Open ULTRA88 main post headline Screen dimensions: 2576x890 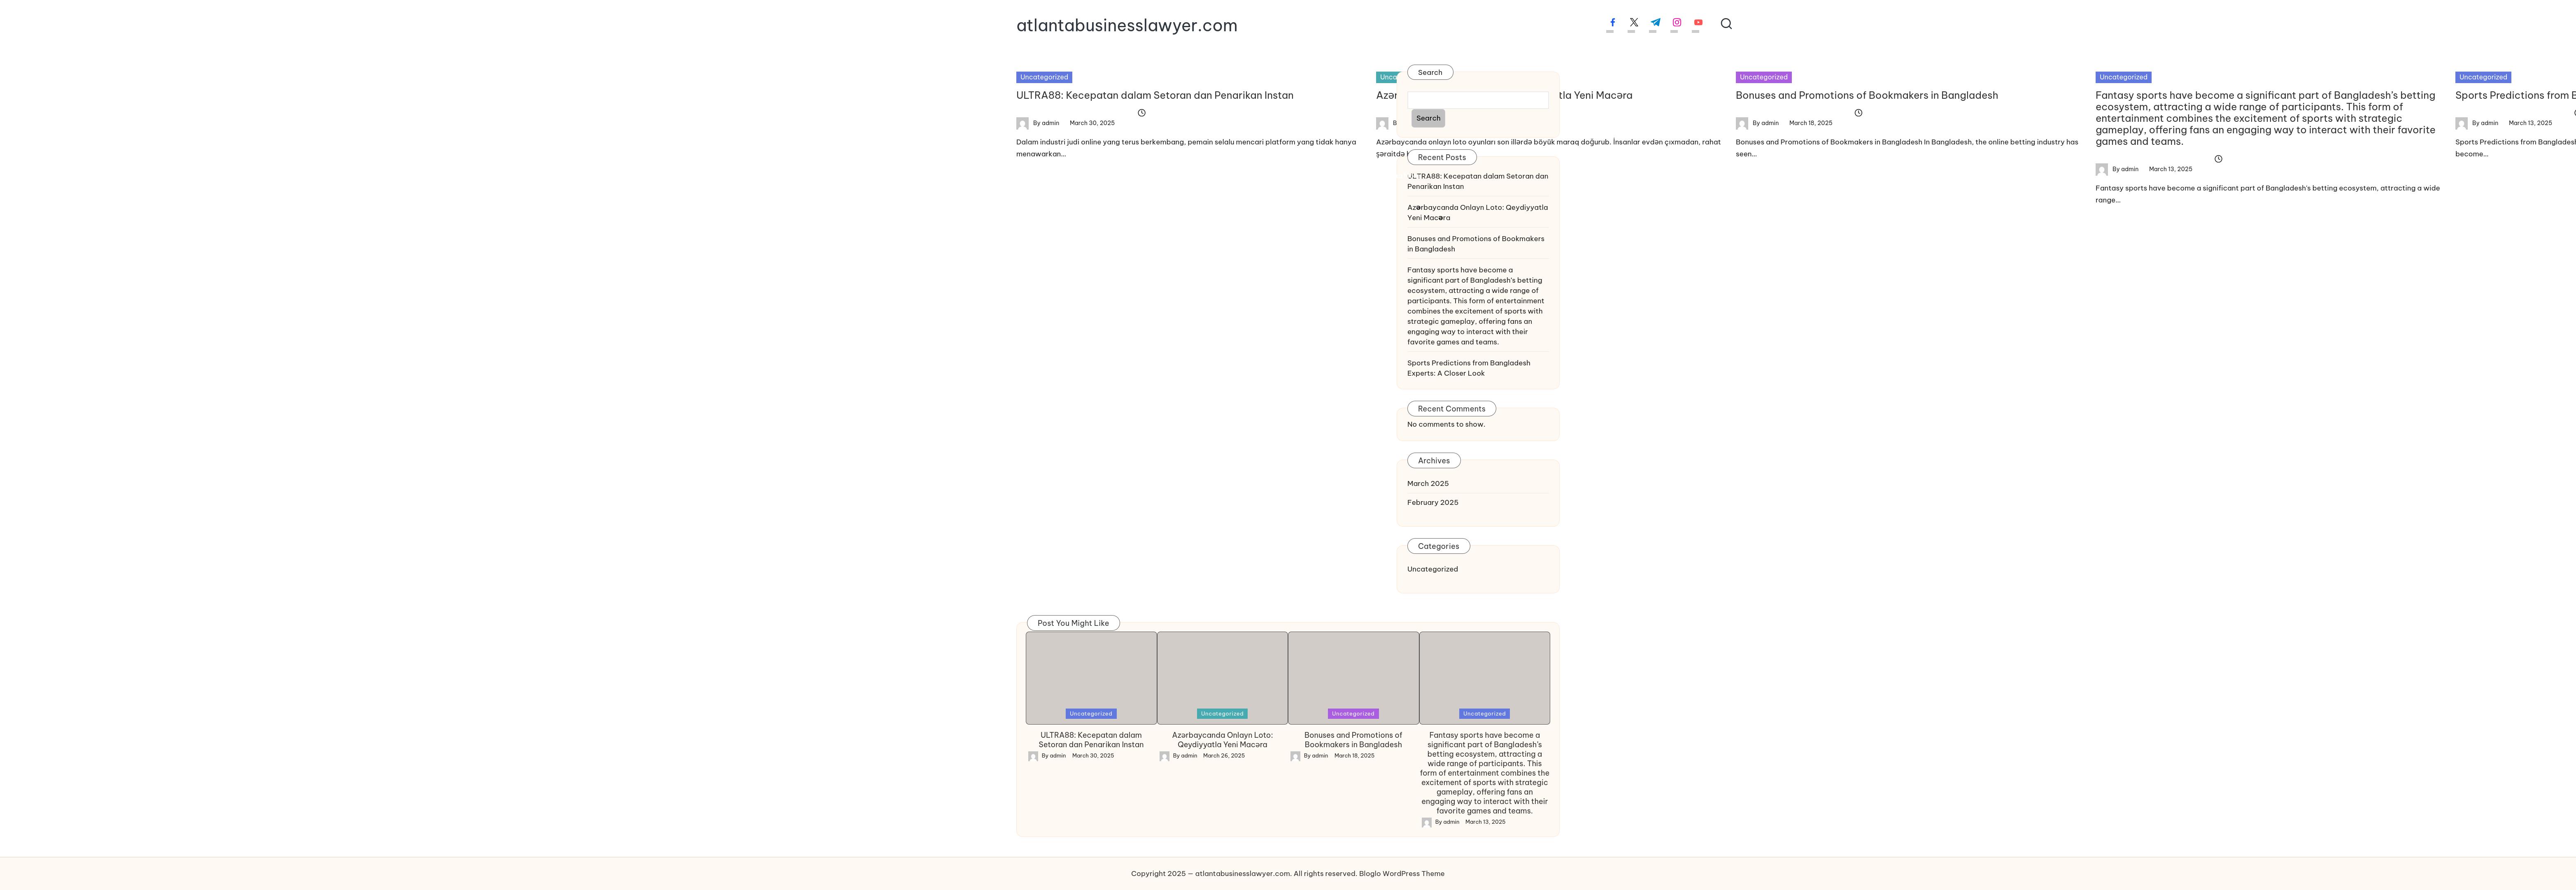pos(1155,96)
